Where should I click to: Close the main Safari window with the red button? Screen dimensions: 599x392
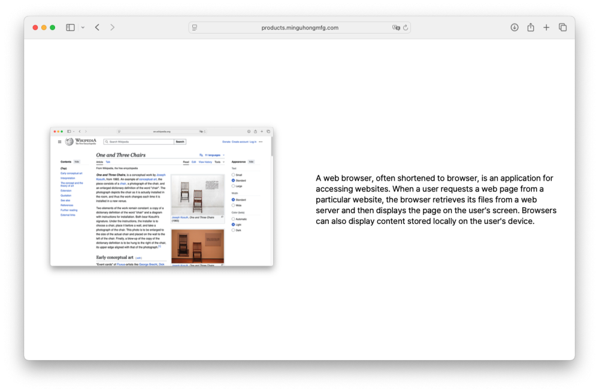[x=35, y=28]
